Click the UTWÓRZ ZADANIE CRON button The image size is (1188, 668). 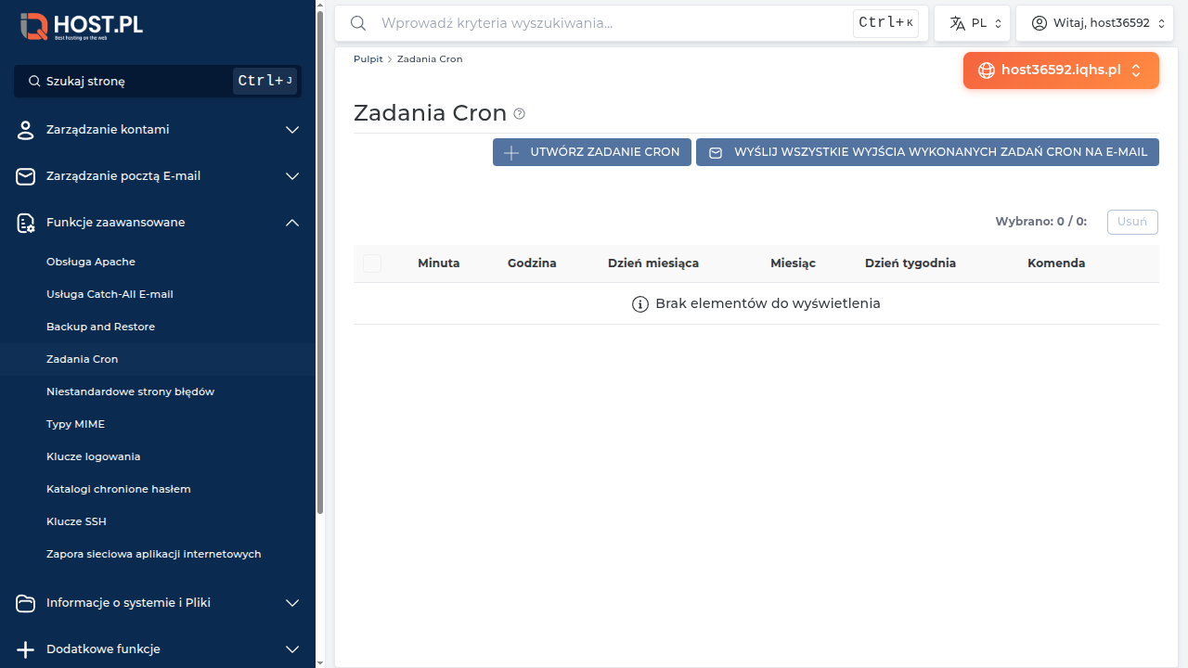point(592,152)
